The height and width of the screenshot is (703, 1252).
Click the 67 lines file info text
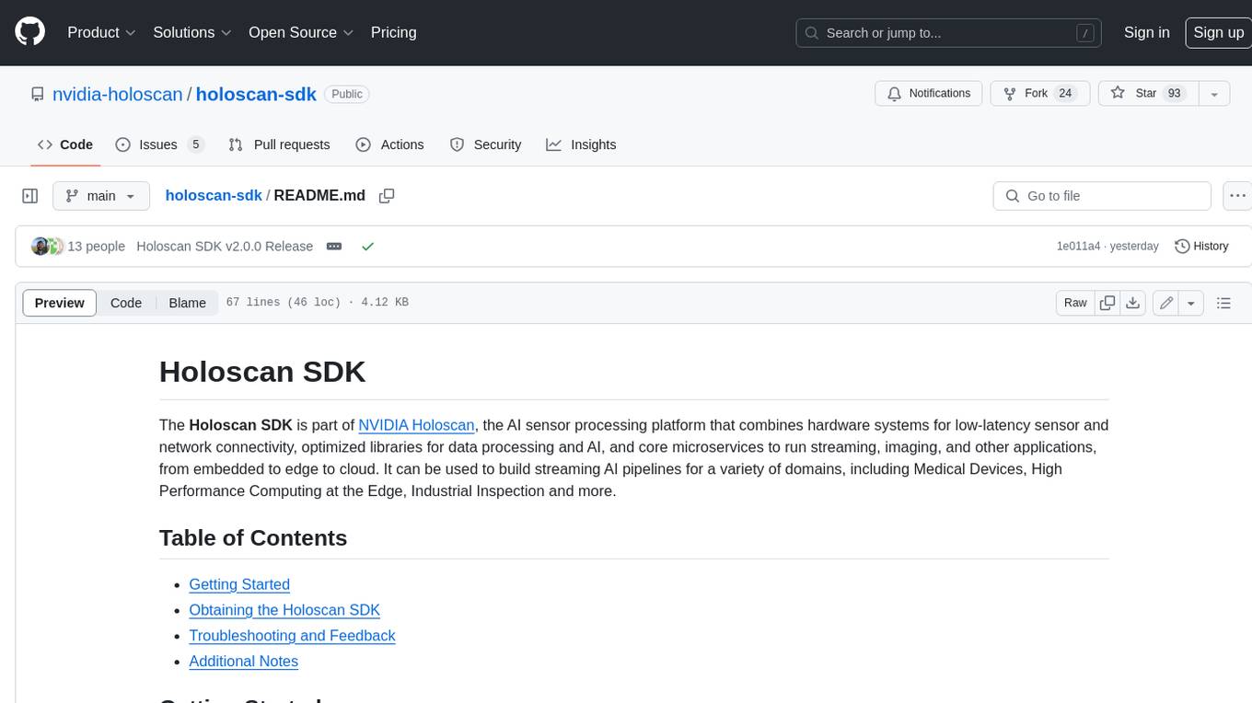pos(317,303)
